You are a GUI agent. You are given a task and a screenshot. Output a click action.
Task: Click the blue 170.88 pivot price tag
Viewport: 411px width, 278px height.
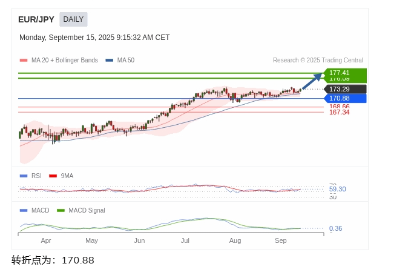(x=345, y=98)
